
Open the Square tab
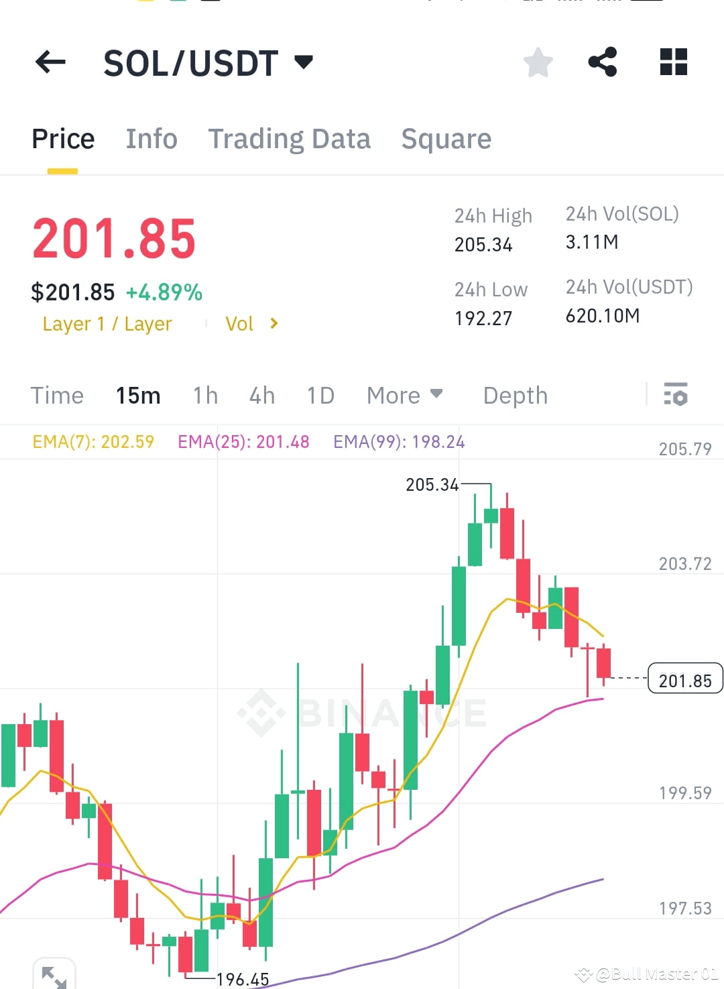point(446,139)
